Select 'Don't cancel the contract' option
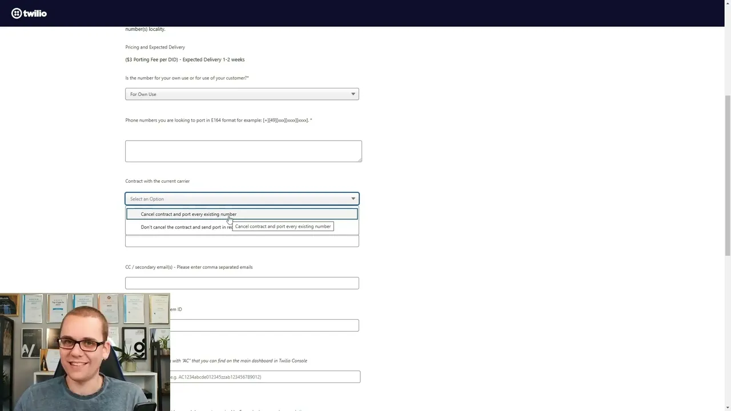The width and height of the screenshot is (731, 411). (242, 227)
